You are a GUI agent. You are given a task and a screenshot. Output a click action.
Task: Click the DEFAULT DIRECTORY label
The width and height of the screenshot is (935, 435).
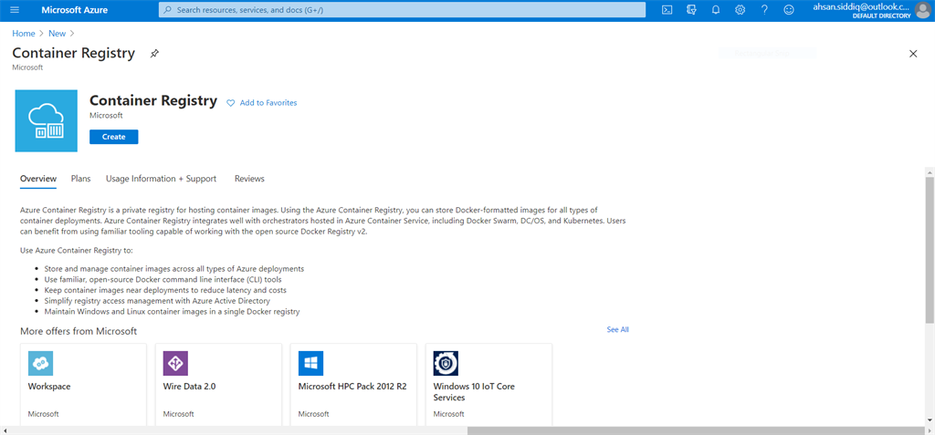click(882, 16)
